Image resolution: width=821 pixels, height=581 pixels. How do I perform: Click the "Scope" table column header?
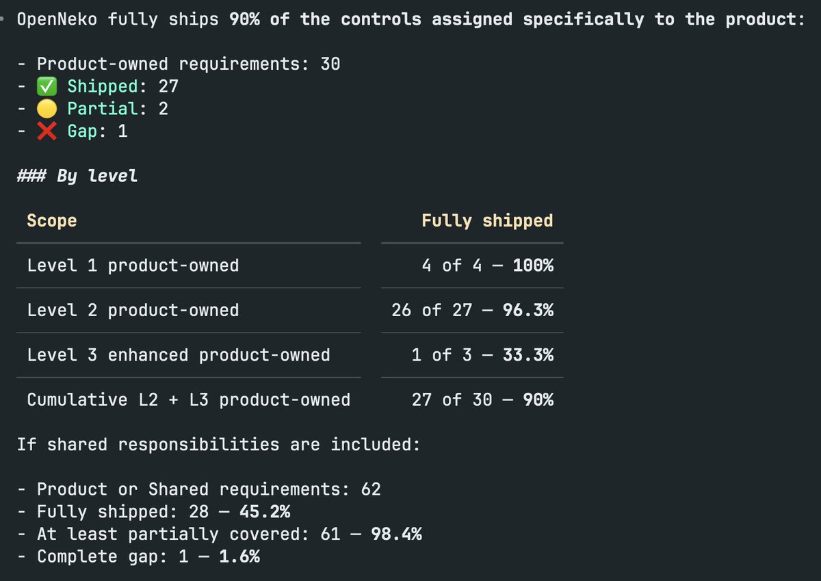point(52,221)
